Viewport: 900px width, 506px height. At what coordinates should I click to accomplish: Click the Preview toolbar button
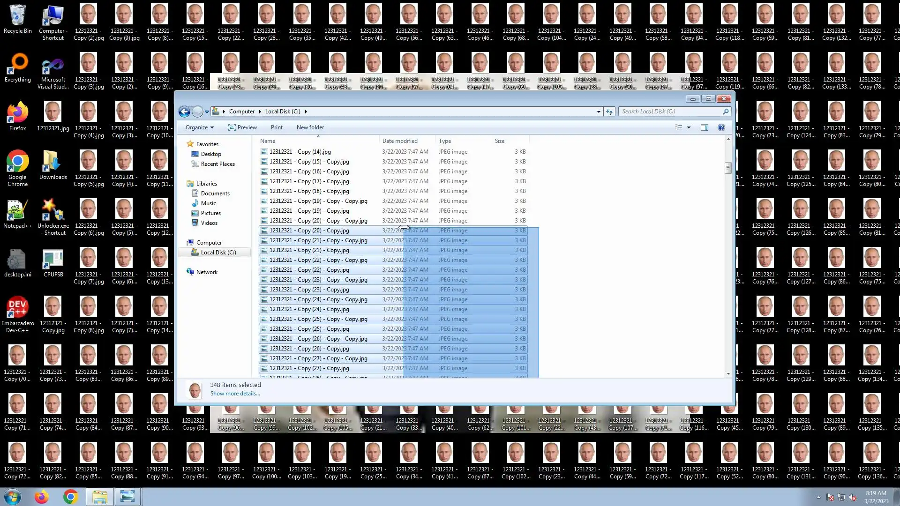point(242,127)
